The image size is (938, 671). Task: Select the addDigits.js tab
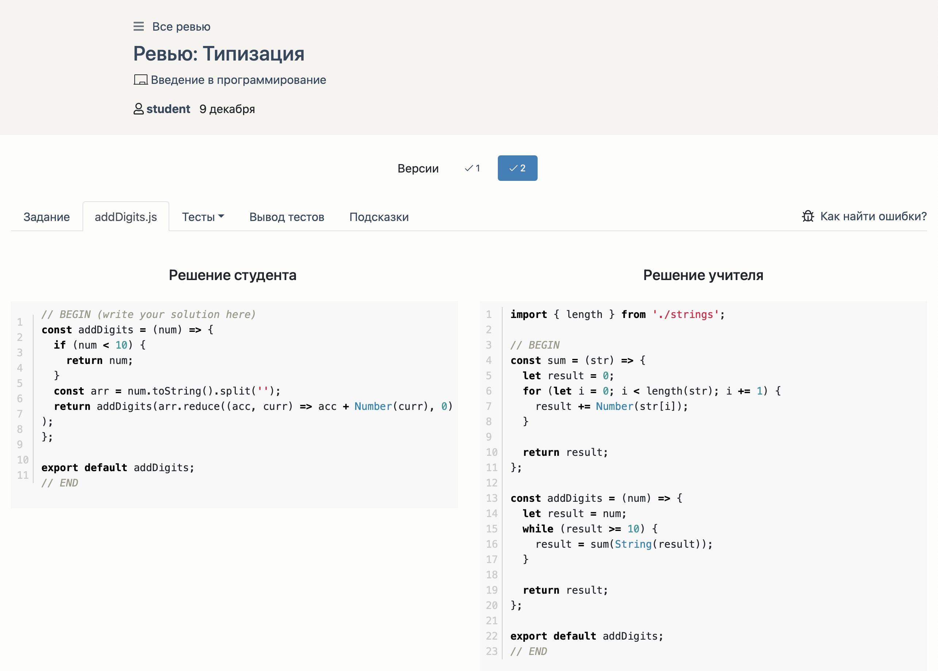[126, 217]
